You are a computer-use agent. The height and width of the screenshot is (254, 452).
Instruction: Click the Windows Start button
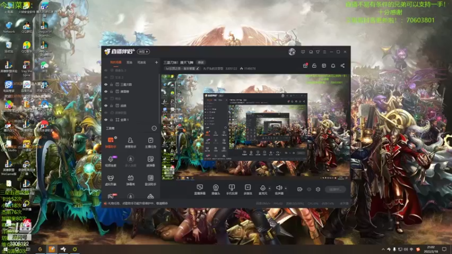click(5, 249)
